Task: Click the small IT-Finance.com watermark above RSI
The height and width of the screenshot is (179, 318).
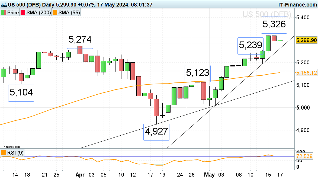Action: coord(10,146)
